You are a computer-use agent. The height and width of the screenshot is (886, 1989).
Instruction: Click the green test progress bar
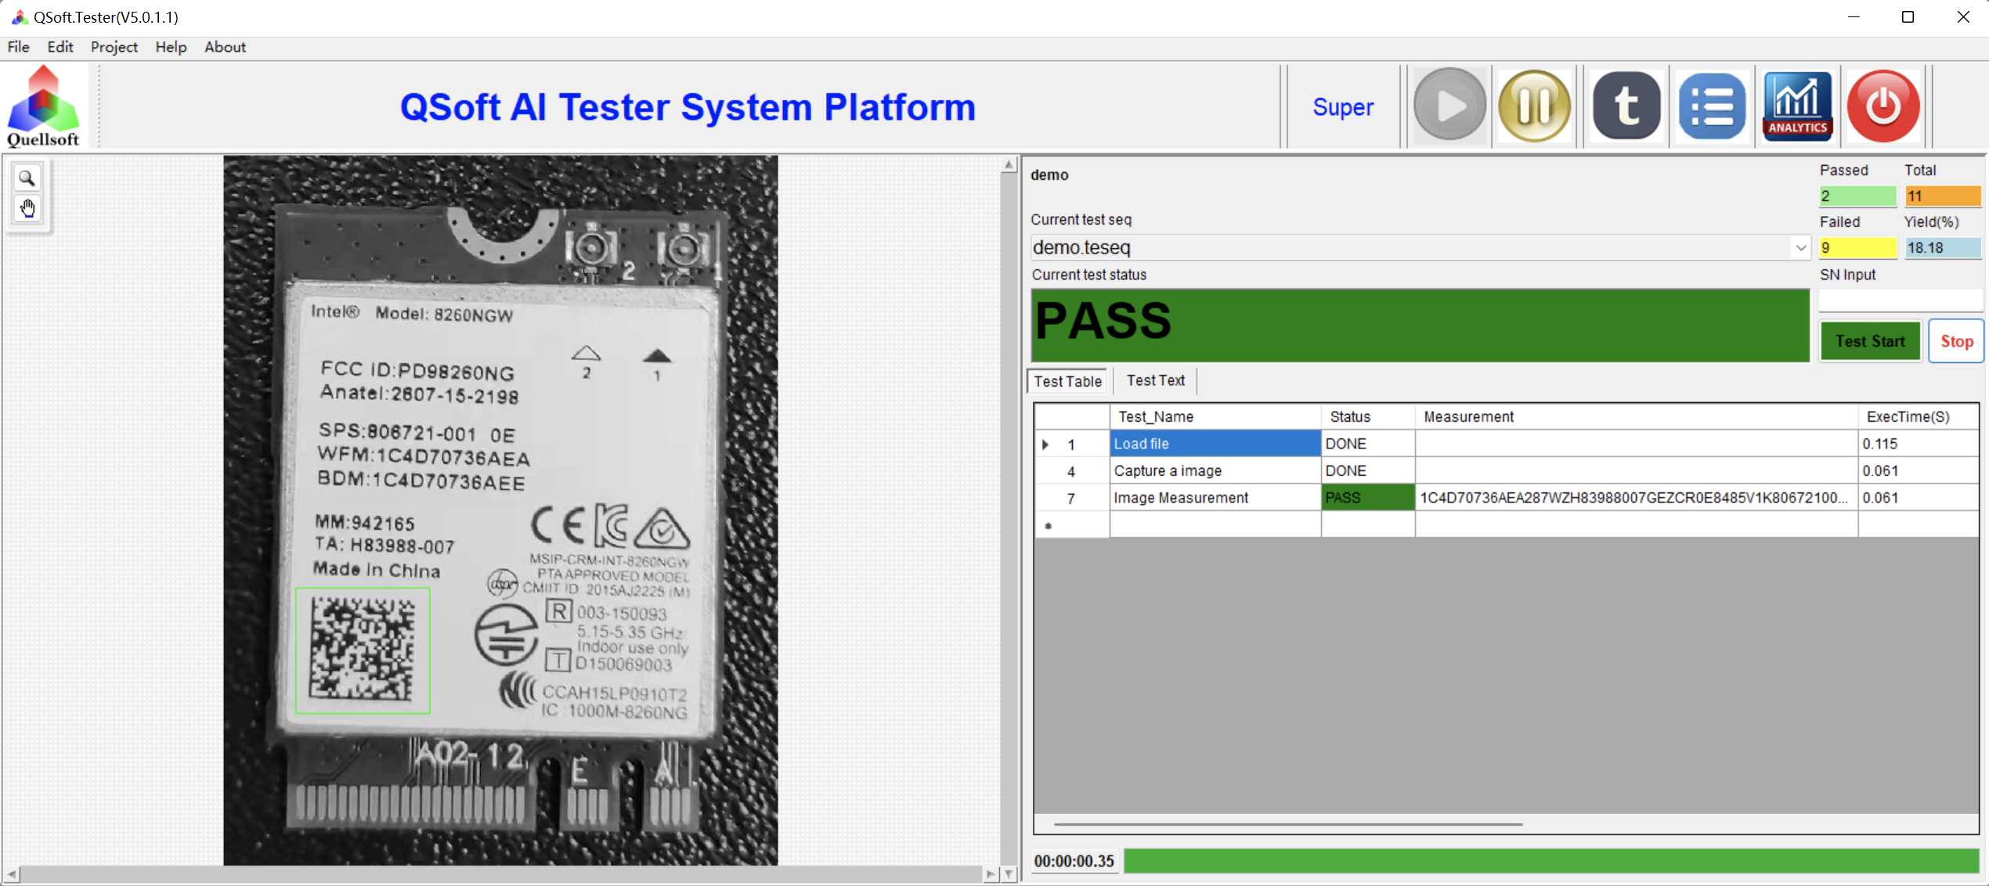tap(1550, 861)
